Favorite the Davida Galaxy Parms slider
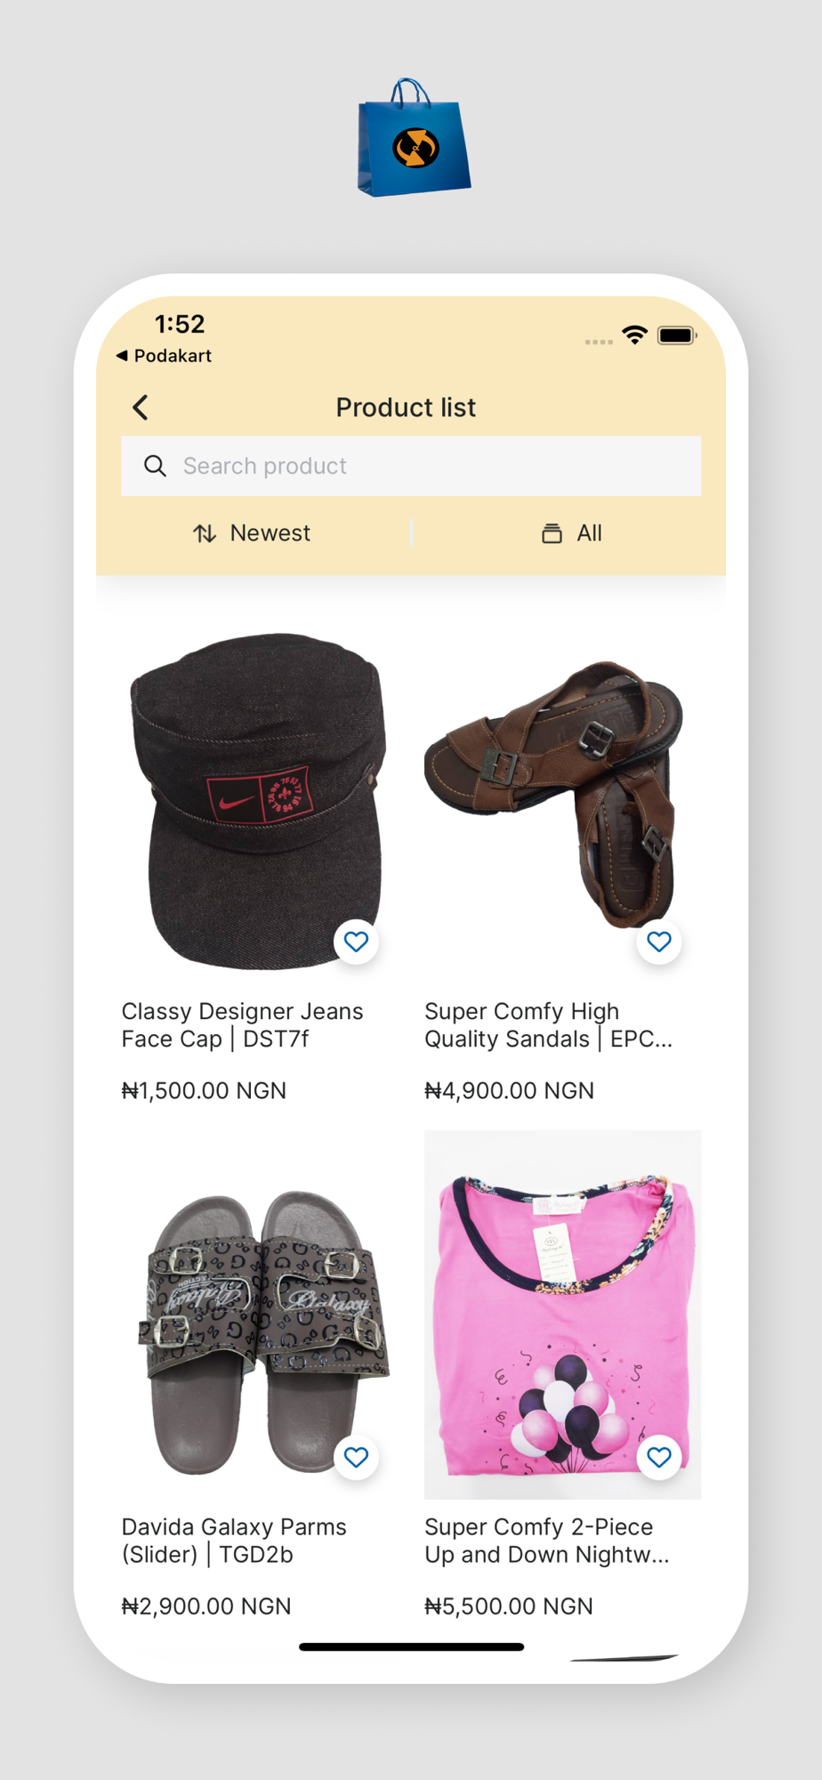 point(356,1457)
